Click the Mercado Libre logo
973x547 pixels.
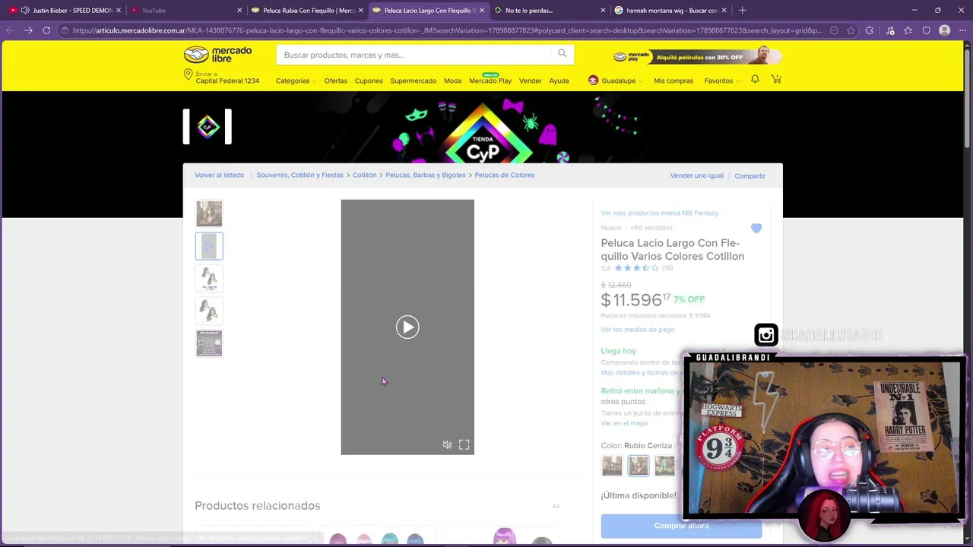click(x=217, y=55)
